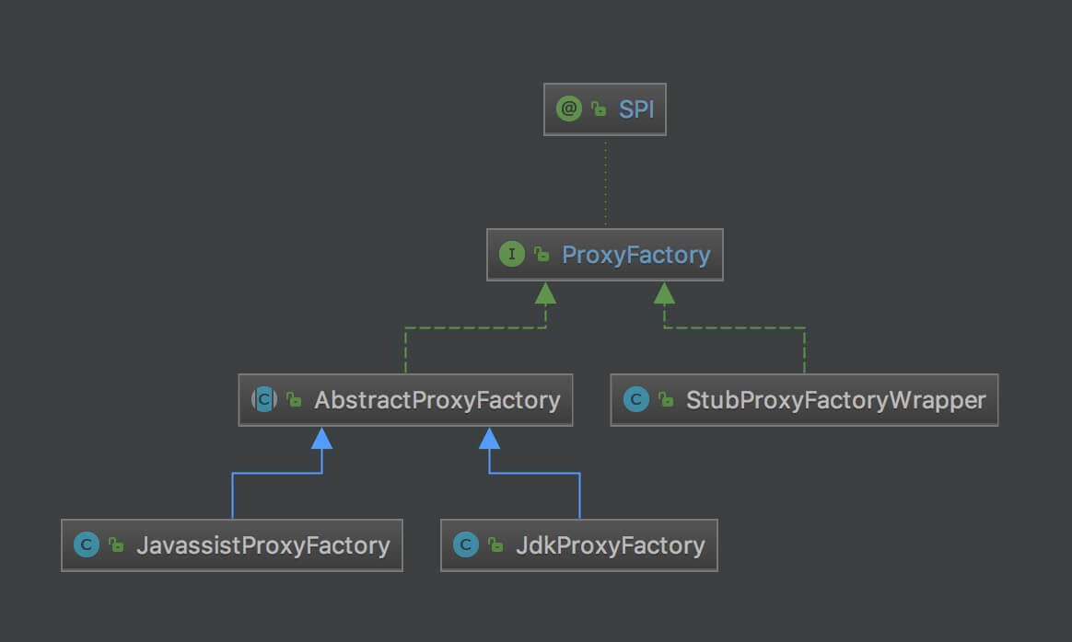Click the blue arrowhead above JdkProxyFactory's edge

tap(489, 438)
